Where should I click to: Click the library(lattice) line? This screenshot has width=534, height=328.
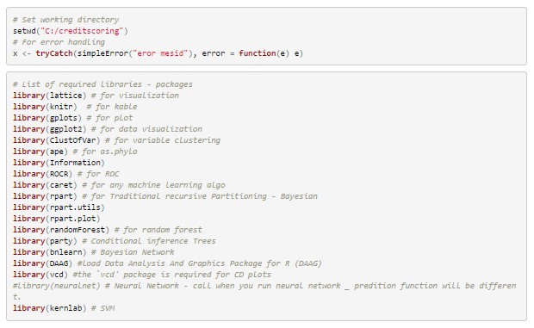pos(96,96)
